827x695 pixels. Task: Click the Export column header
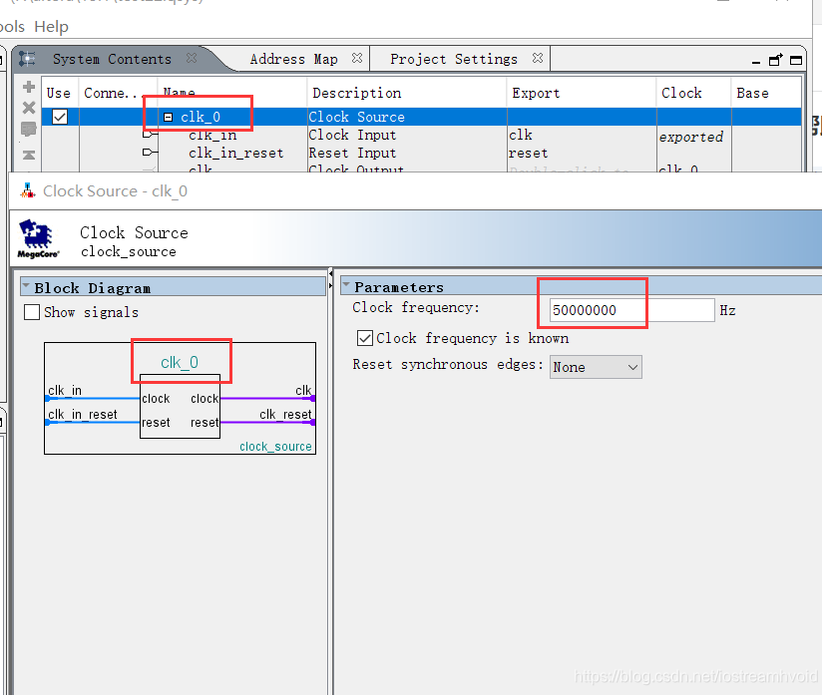pos(536,93)
